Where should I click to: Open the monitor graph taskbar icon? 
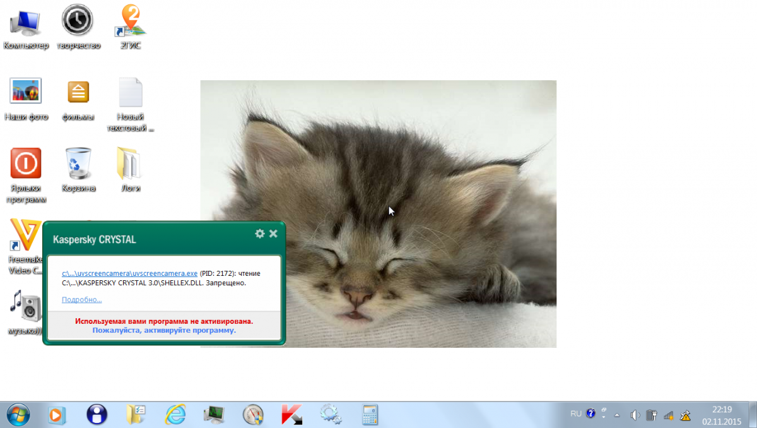(214, 415)
